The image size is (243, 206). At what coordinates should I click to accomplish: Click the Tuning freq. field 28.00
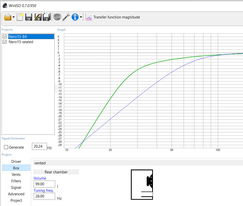click(x=44, y=196)
